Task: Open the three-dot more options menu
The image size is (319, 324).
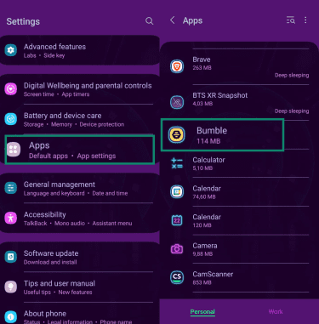Action: 305,20
